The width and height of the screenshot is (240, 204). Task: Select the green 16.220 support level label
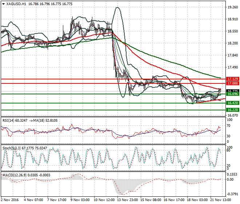(232, 110)
